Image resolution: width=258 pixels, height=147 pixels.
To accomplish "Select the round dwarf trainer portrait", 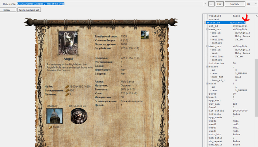I will [79, 116].
